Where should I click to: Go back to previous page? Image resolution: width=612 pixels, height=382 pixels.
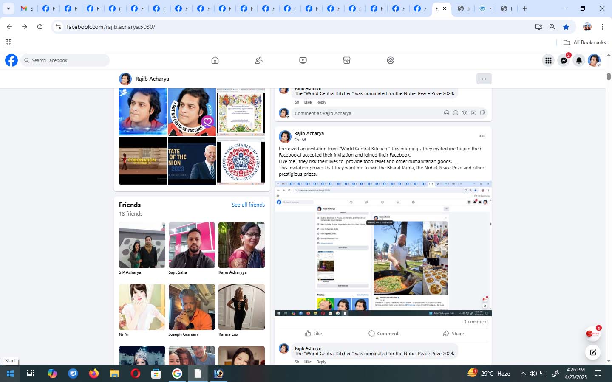(9, 27)
